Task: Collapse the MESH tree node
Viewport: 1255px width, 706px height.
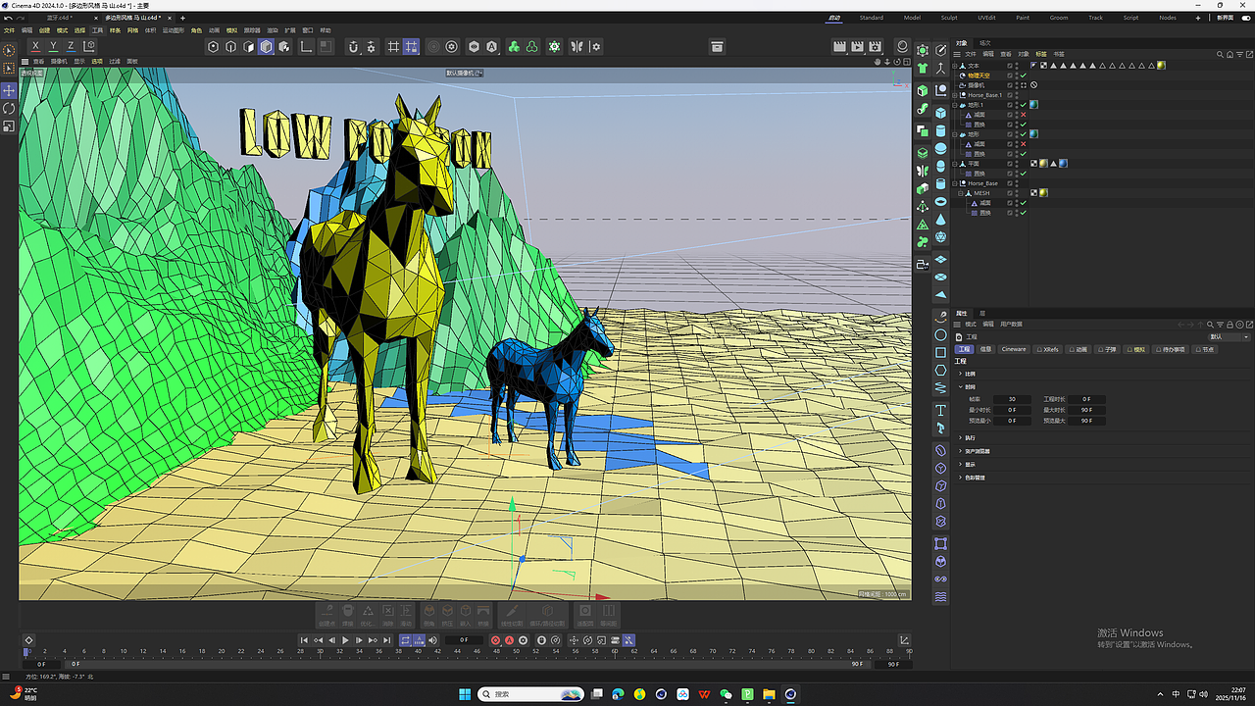Action: 961,193
